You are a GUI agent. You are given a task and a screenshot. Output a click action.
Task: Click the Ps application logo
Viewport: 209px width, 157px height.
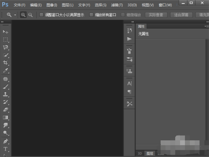point(5,5)
